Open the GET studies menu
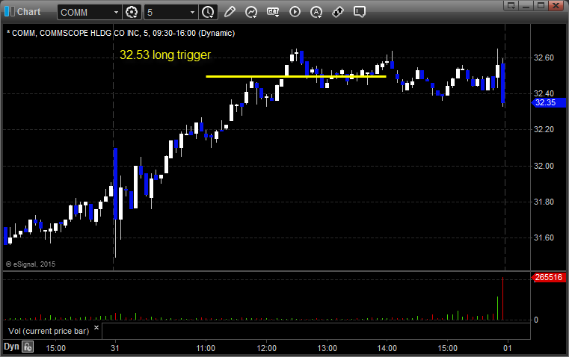Screen dimensions: 569x357 point(273,12)
